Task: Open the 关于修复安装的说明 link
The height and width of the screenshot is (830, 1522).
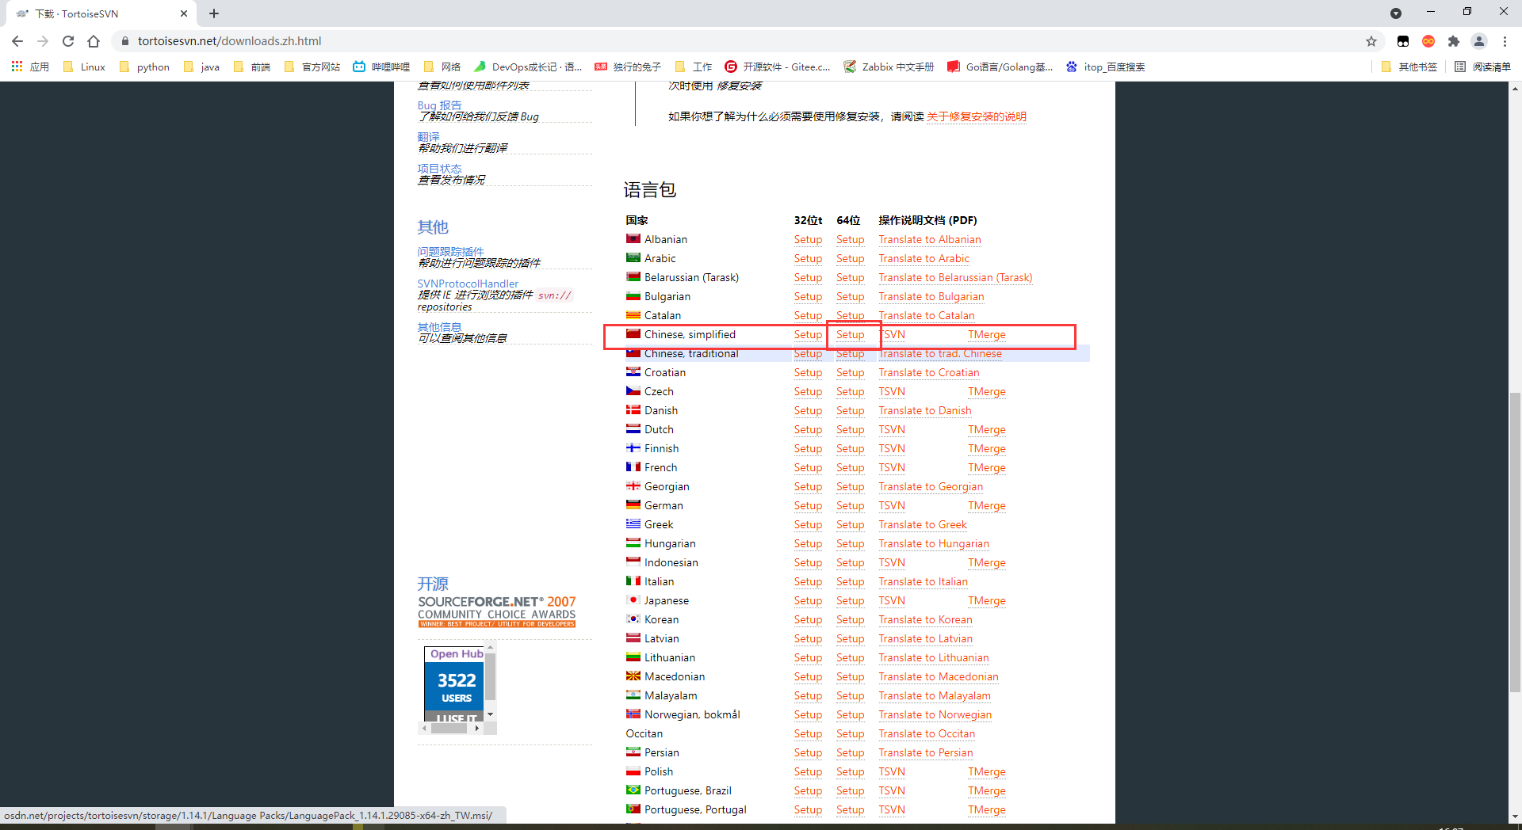Action: (977, 116)
